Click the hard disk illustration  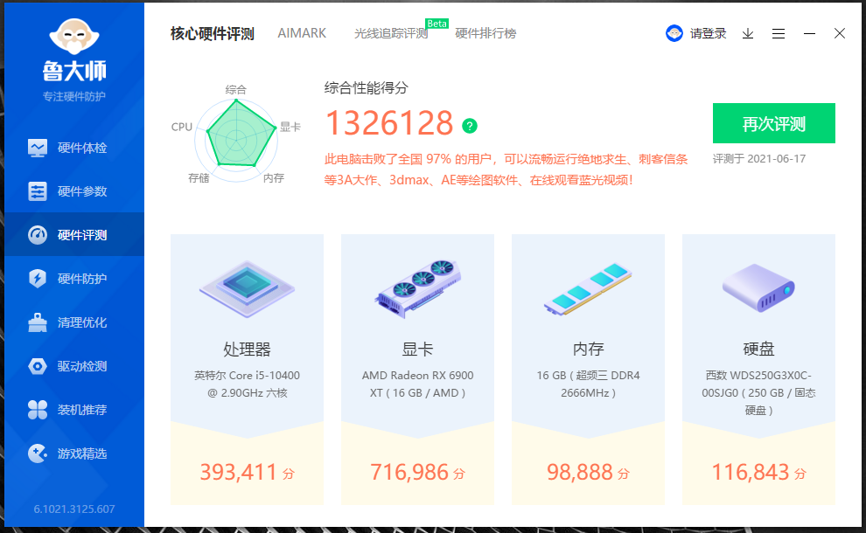click(x=758, y=288)
